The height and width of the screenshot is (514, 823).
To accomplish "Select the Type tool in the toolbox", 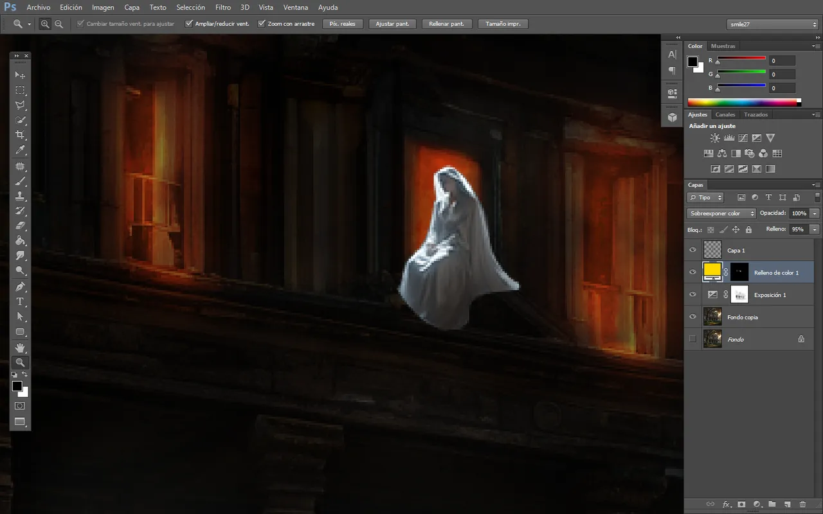I will [20, 302].
